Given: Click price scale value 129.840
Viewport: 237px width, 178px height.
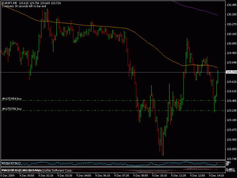Looking at the screenshot, I should 232,63.
